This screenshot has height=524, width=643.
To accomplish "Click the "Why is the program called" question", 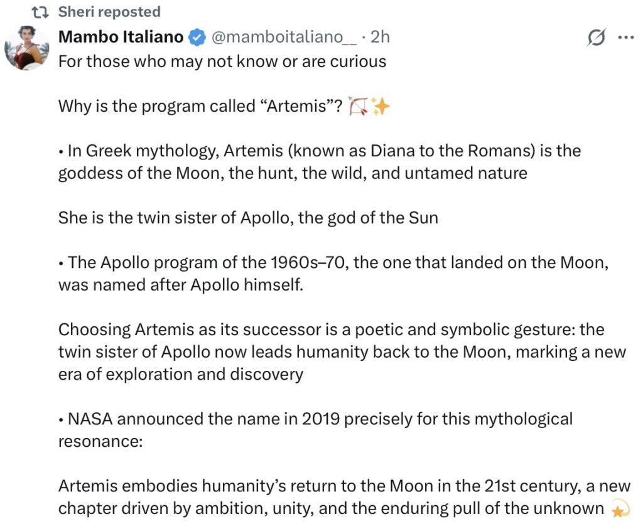I will tap(201, 107).
